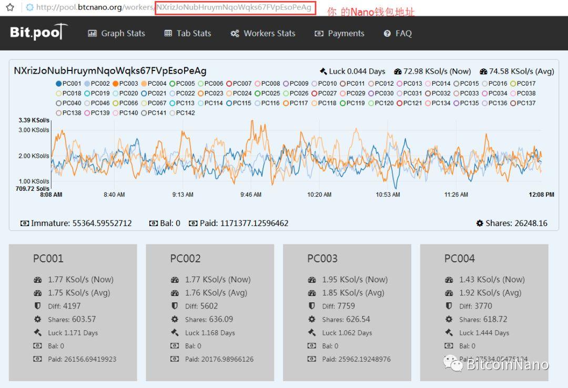Click the Luck hammer icon in header

(x=323, y=71)
